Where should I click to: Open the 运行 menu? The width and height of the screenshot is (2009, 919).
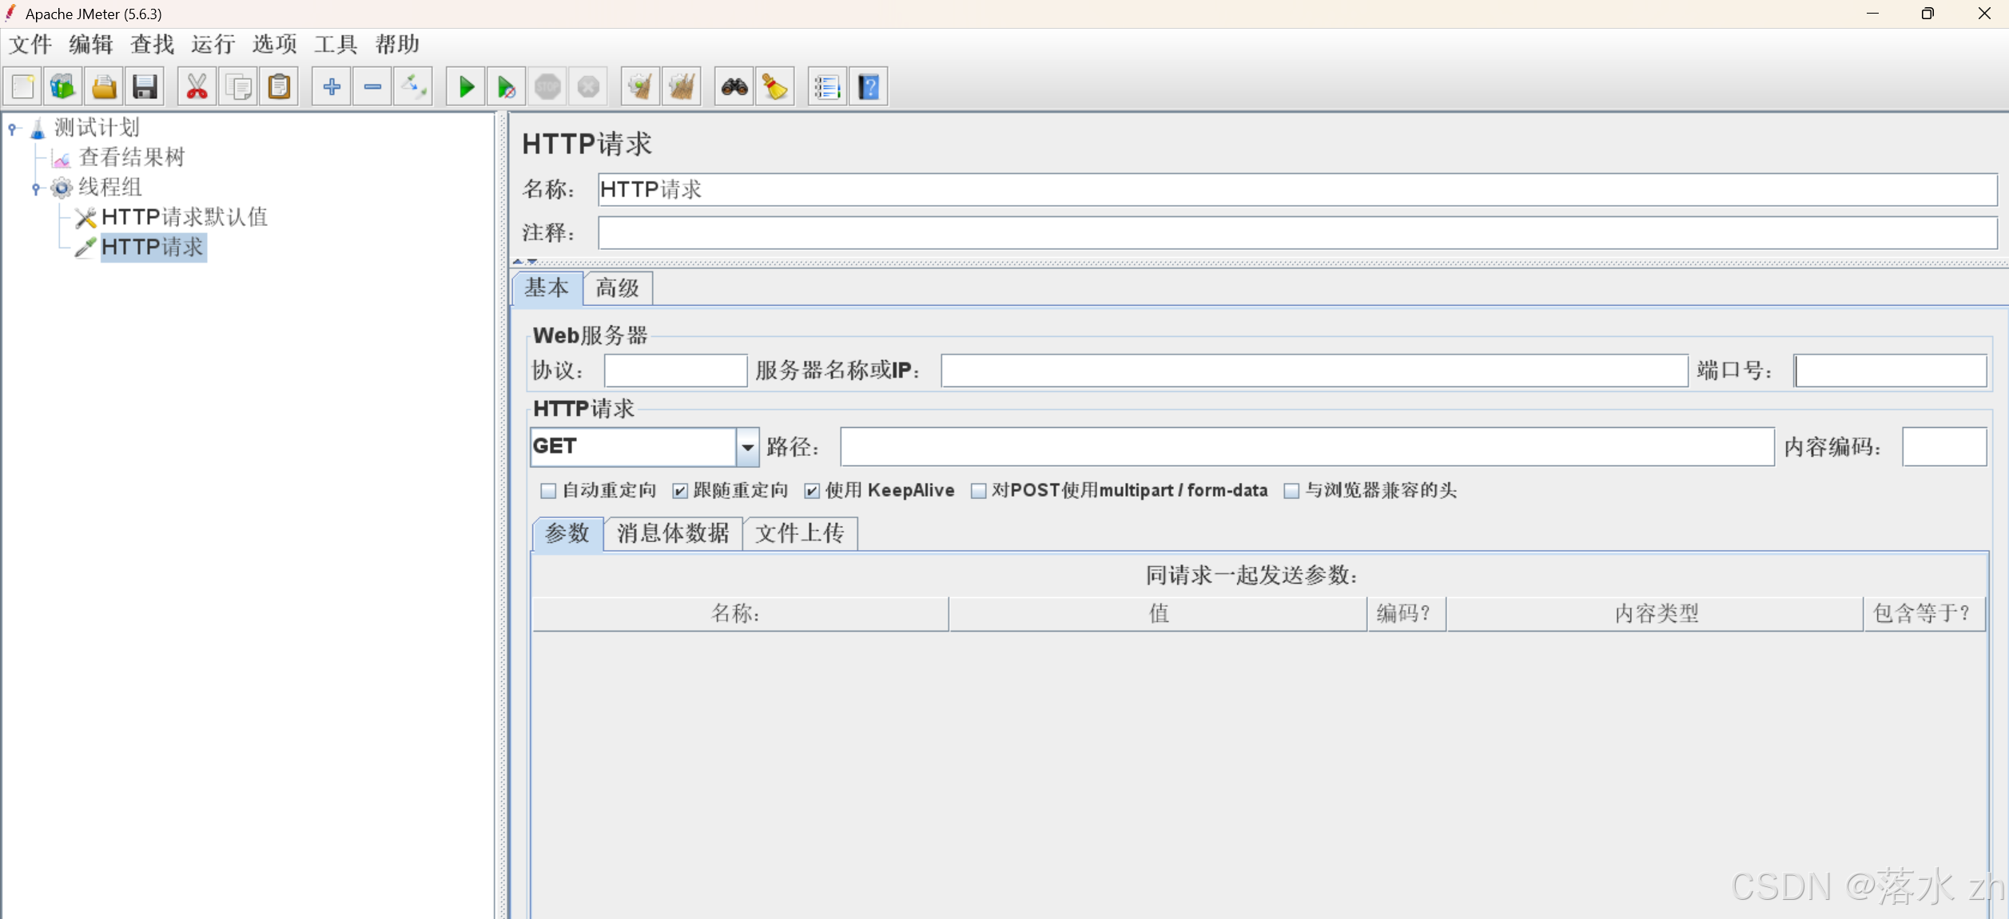pos(213,45)
